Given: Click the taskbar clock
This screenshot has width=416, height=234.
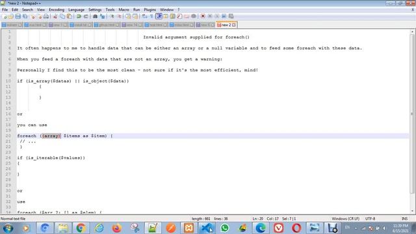Looking at the screenshot, I should [x=400, y=228].
